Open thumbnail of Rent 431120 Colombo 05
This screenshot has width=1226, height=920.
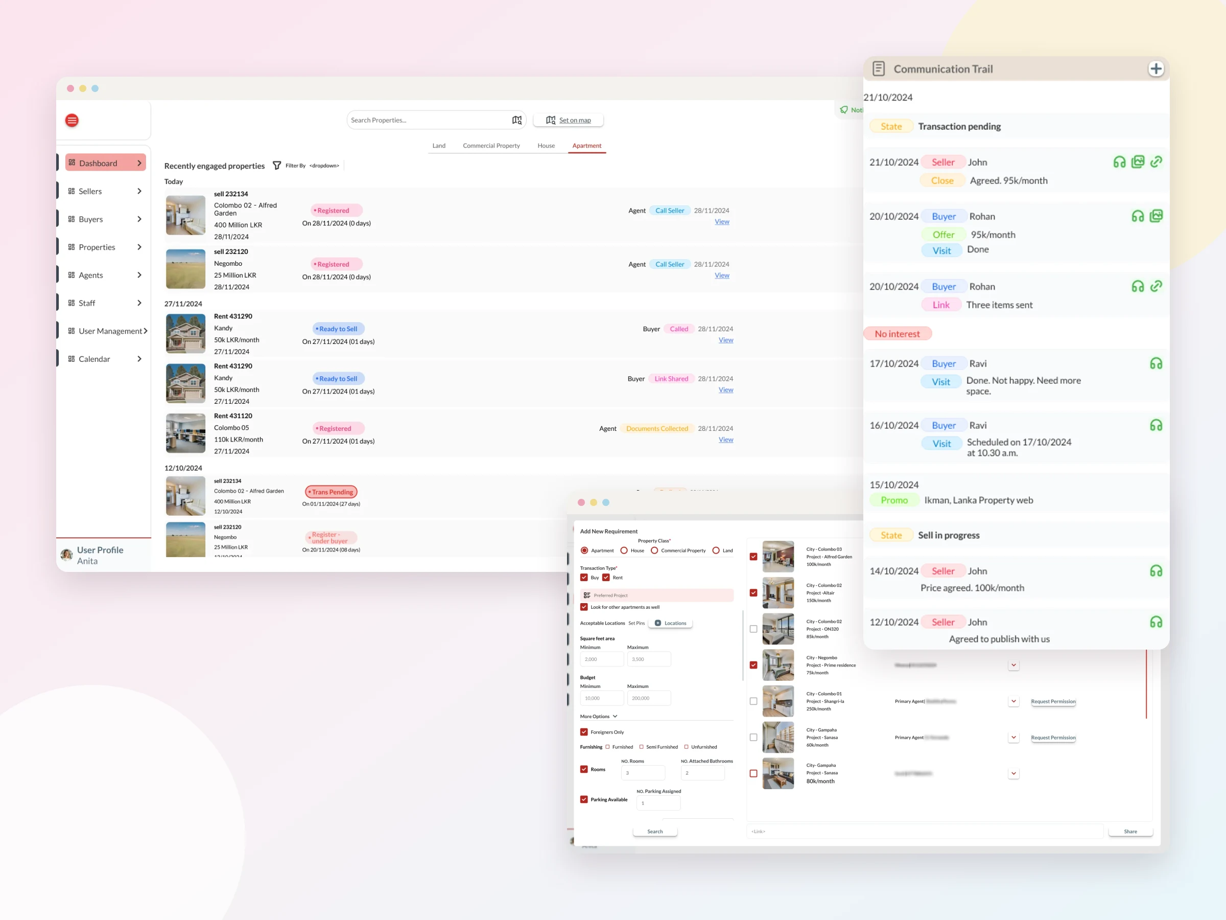(x=185, y=433)
